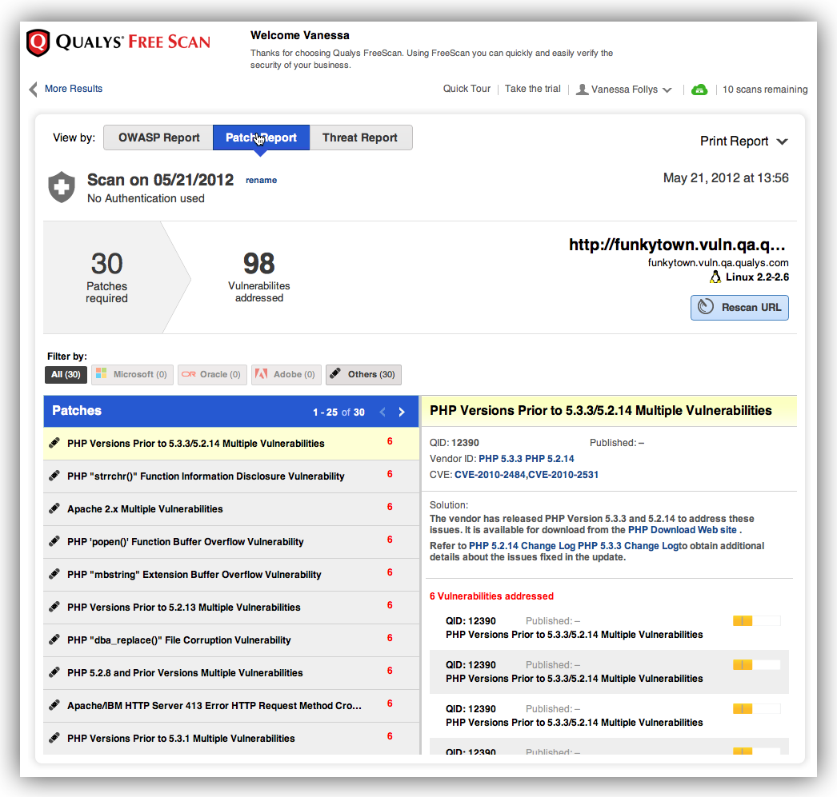The image size is (837, 797).
Task: Select PHP strrchr() Information Disclosure patch row
Action: [231, 476]
